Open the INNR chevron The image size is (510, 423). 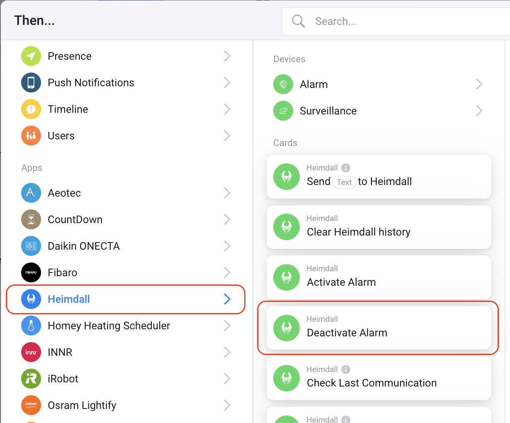point(227,352)
